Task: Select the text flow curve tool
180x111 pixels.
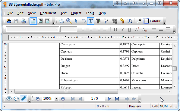Action: tap(130, 21)
